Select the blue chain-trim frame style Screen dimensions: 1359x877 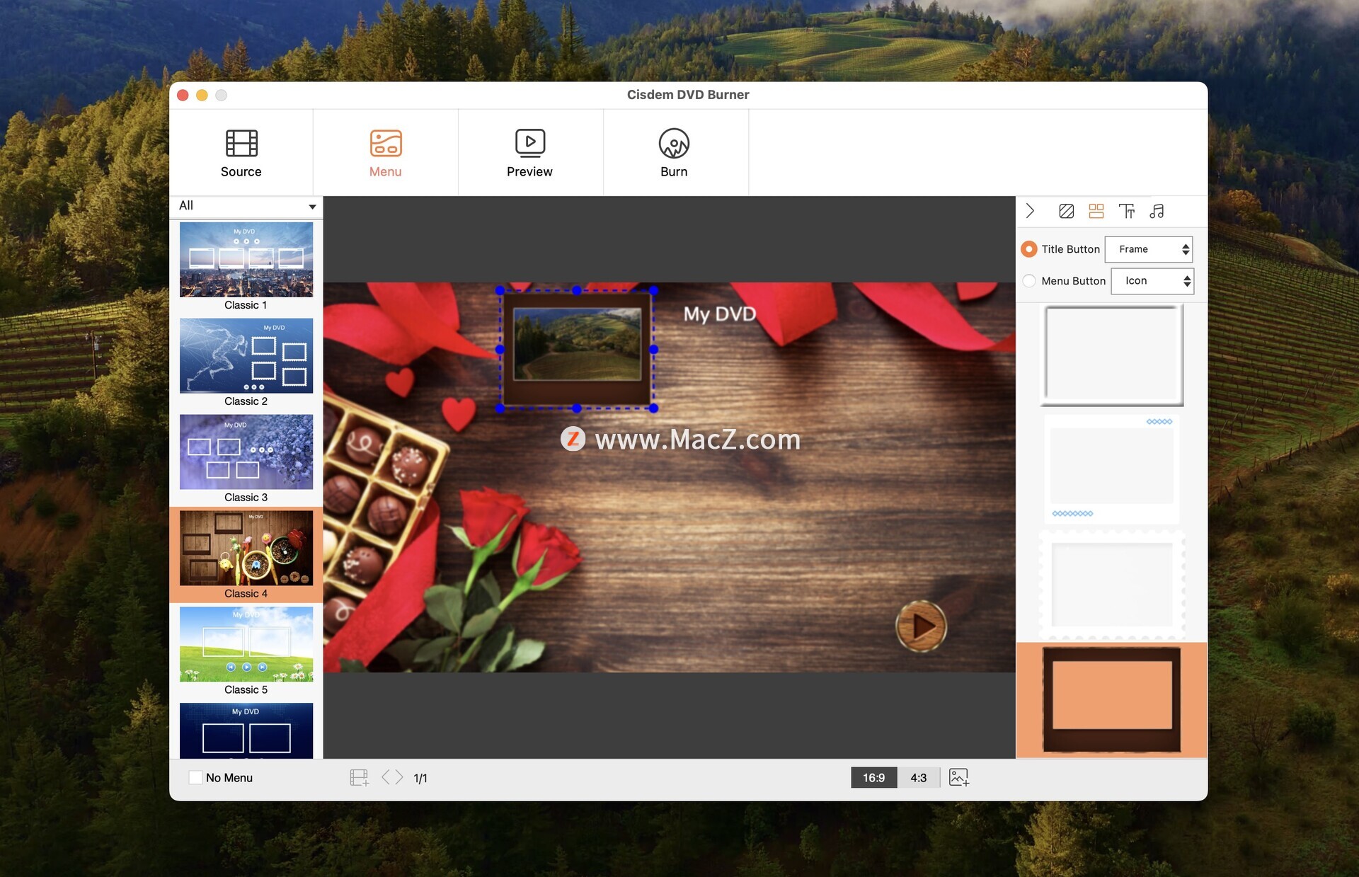(x=1112, y=469)
